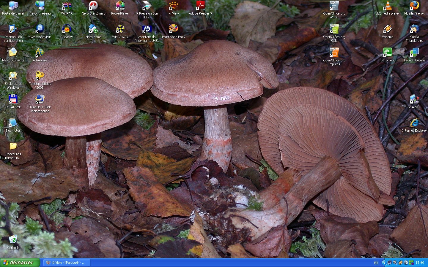Launch avast! Antivirus shortcut
The width and height of the screenshot is (428, 267).
[40, 31]
